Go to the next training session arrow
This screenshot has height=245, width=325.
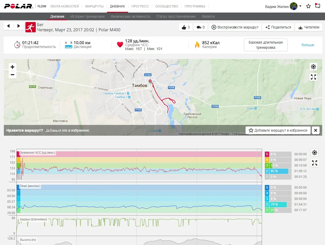pos(19,26)
